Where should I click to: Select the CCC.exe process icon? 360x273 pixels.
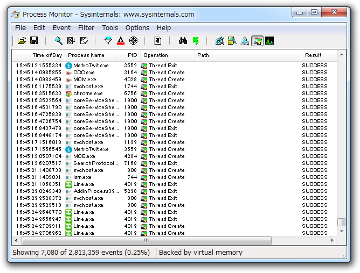pyautogui.click(x=68, y=73)
